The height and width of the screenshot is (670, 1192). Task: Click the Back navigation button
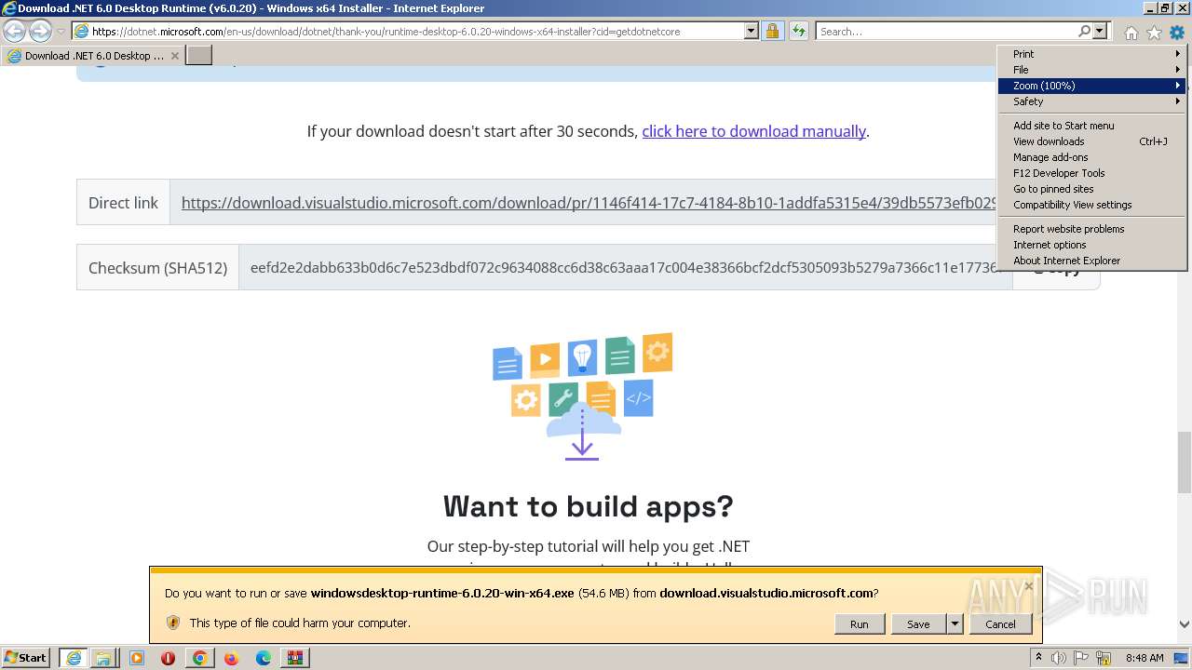[14, 31]
